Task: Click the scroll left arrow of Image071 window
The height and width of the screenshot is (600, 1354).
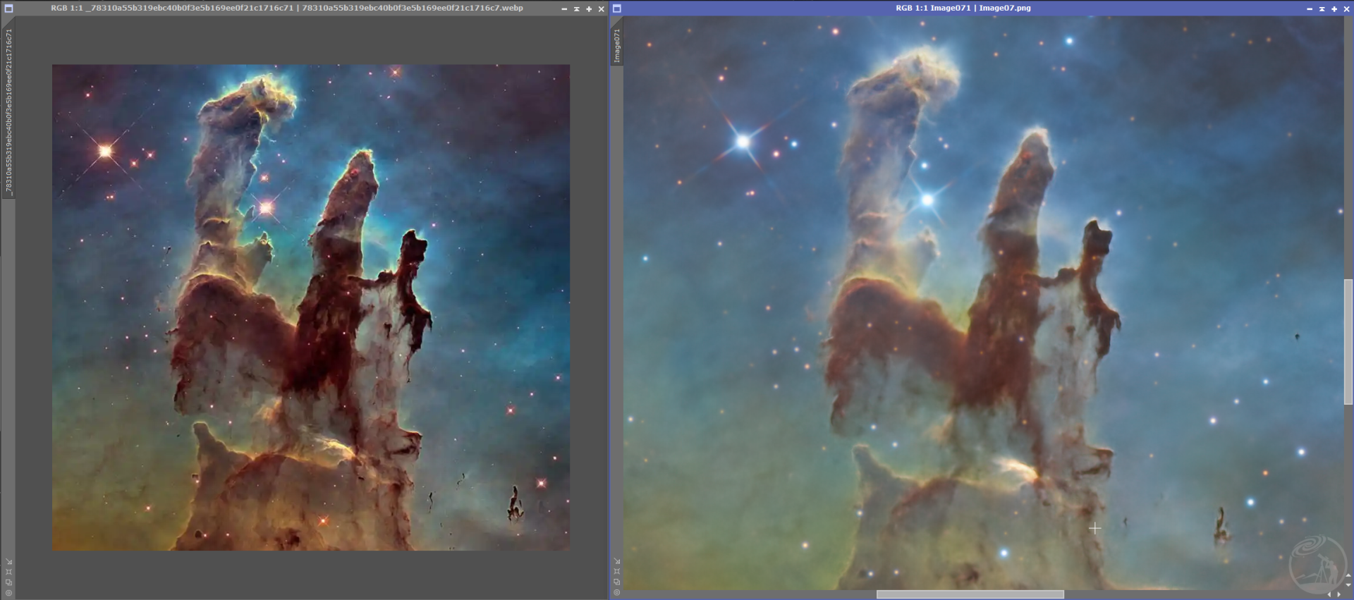Action: click(x=1330, y=594)
